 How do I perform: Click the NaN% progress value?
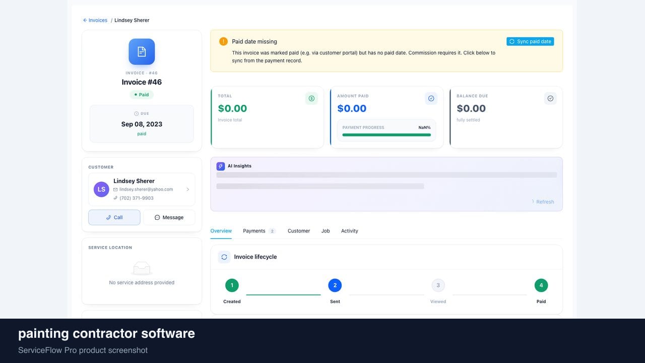pyautogui.click(x=424, y=128)
